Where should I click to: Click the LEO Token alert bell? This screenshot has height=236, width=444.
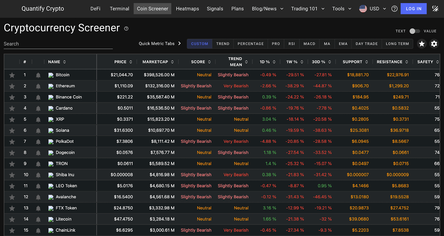38,186
